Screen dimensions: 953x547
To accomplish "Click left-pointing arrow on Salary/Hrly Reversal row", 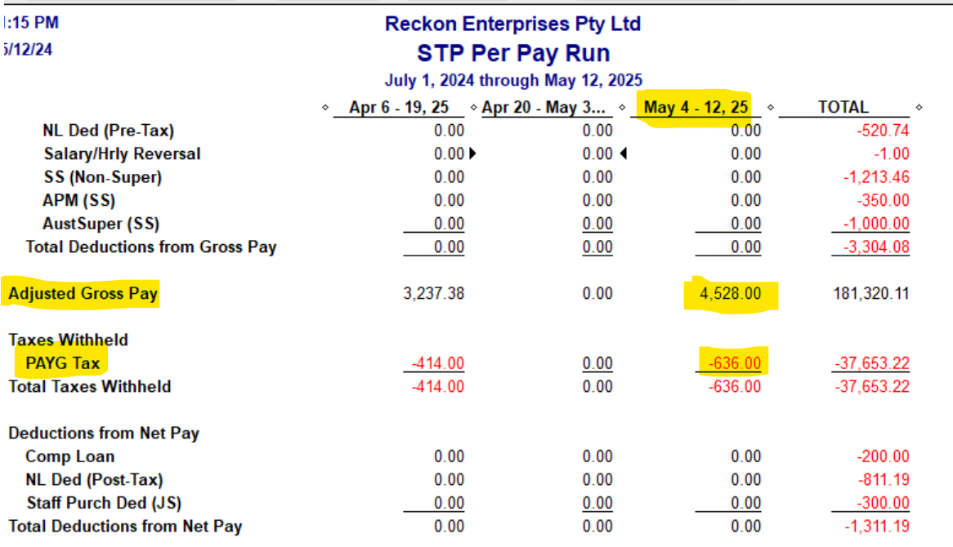I will click(623, 153).
